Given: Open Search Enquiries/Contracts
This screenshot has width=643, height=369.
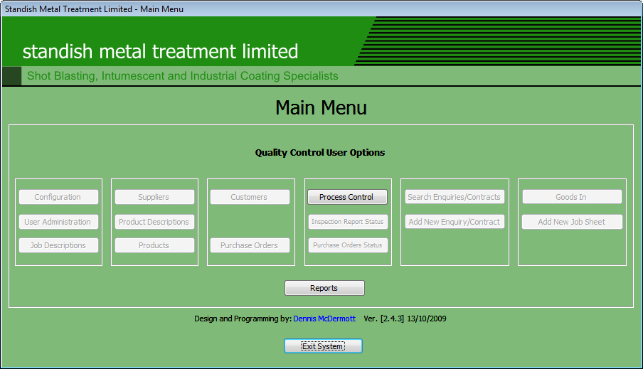Looking at the screenshot, I should 455,197.
